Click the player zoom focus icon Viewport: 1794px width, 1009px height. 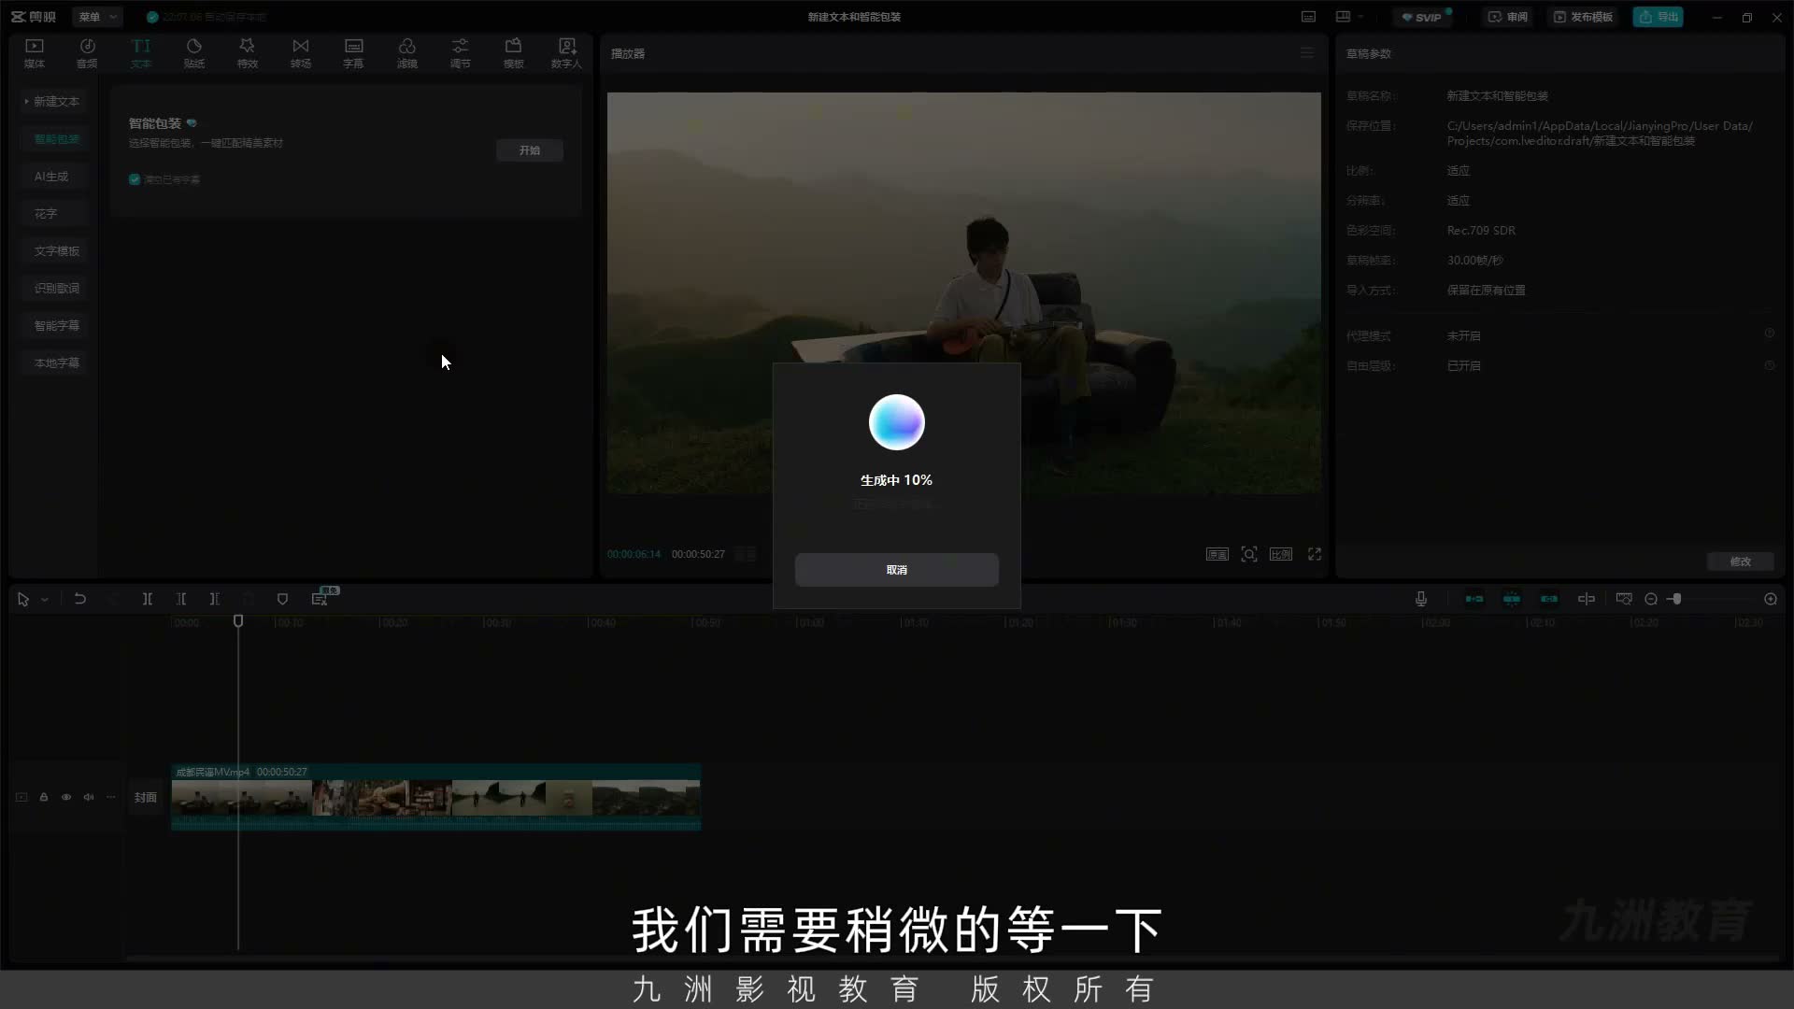1248,554
